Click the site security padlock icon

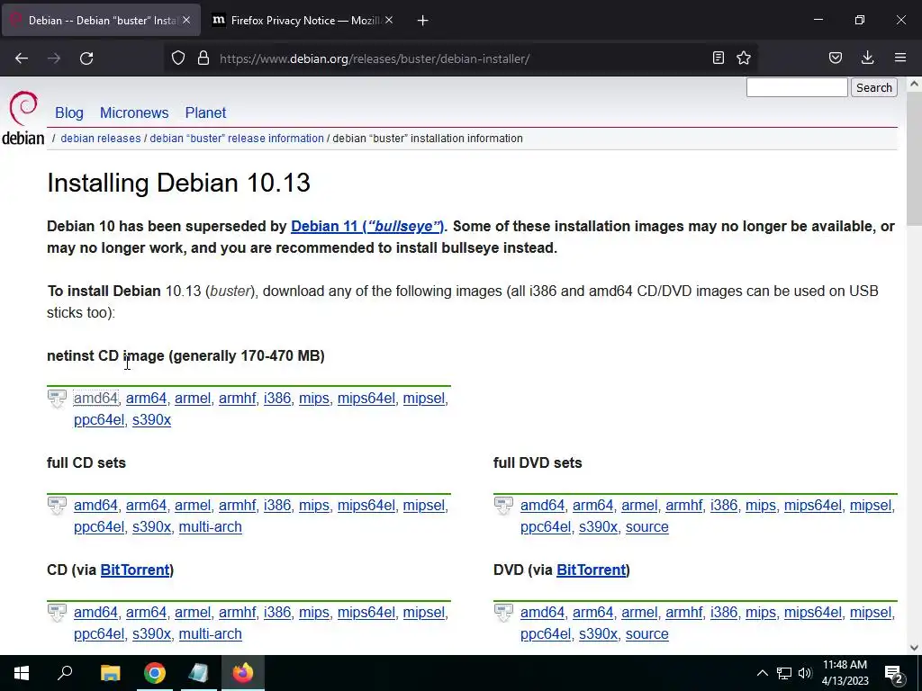203,58
